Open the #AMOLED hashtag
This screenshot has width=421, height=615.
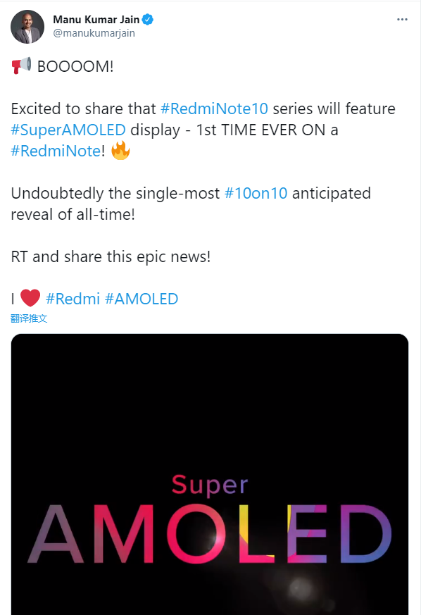pyautogui.click(x=142, y=299)
